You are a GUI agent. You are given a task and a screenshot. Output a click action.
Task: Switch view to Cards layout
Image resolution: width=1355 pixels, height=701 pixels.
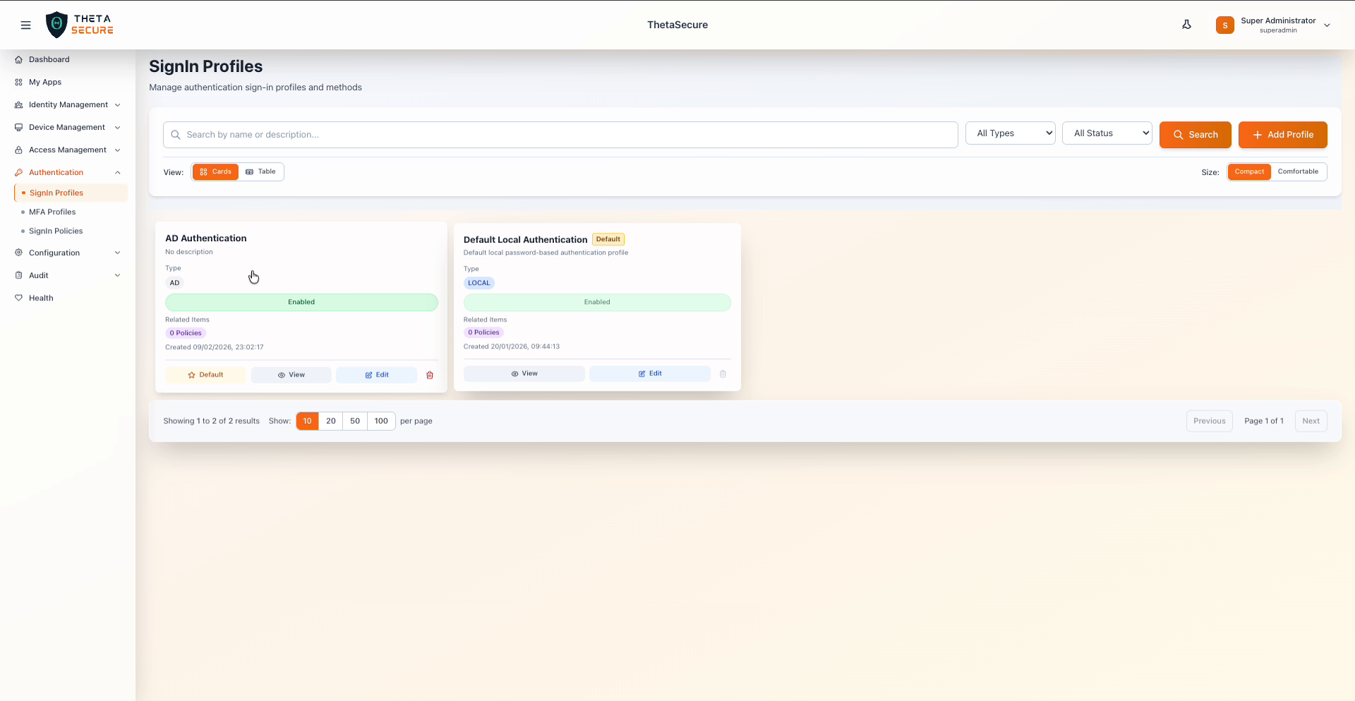tap(215, 171)
